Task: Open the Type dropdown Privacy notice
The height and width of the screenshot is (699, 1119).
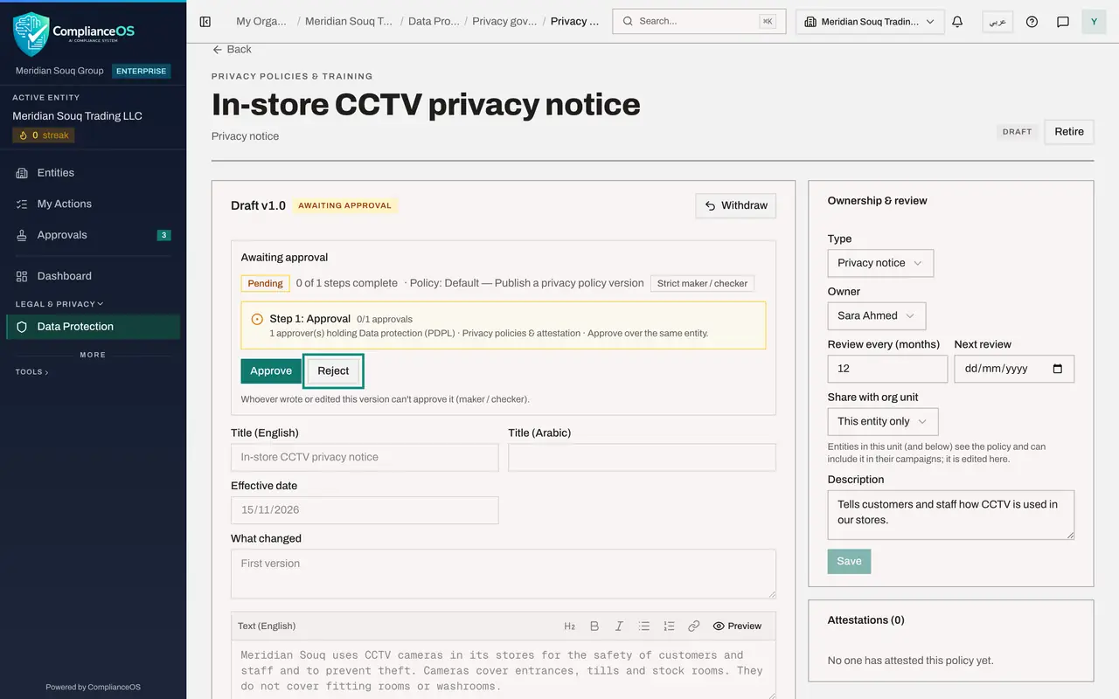Action: click(x=880, y=263)
